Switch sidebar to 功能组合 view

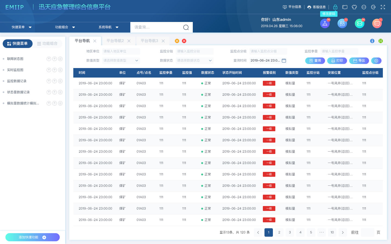[48, 44]
